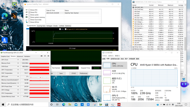Open the Temperatures tab in AIDA64

pyautogui.click(x=31, y=26)
